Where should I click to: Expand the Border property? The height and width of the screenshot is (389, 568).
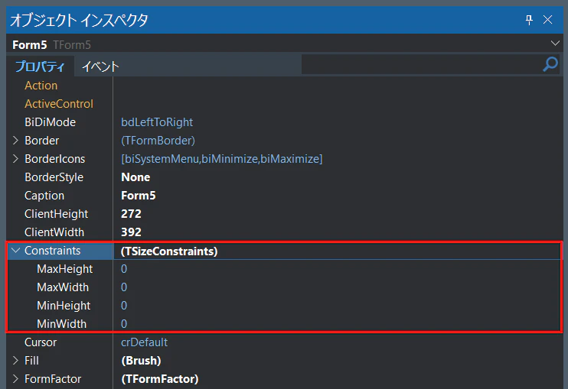click(x=15, y=141)
